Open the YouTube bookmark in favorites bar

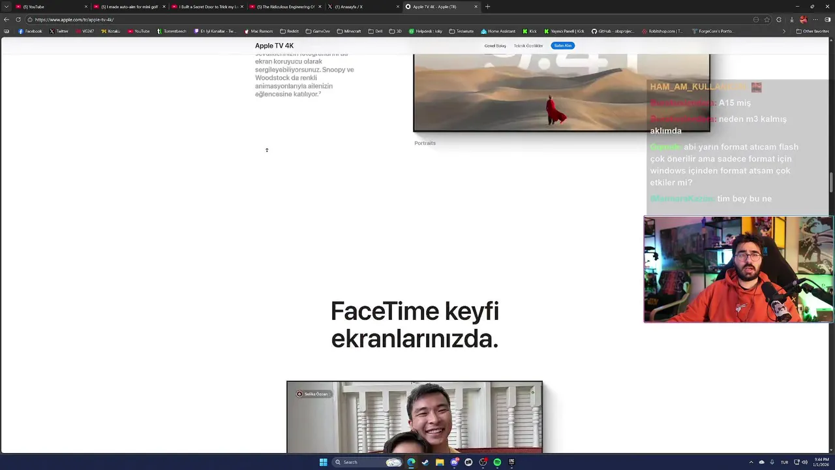(139, 31)
